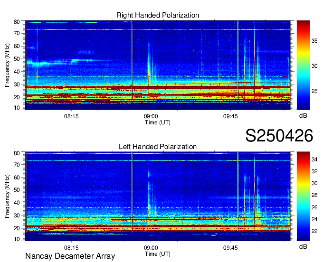Click the Right Handed Polarization color scale bar
Viewport: 323px width, 262px height.
pos(303,65)
